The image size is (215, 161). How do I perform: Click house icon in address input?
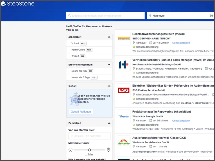click(x=72, y=136)
